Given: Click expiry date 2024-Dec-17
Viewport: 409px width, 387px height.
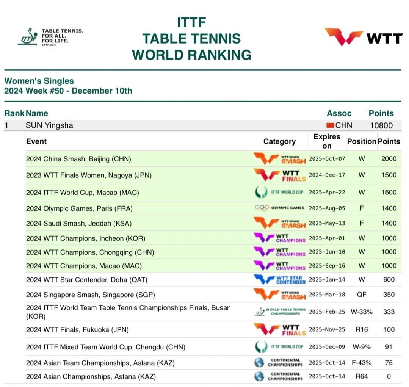Looking at the screenshot, I should [327, 175].
